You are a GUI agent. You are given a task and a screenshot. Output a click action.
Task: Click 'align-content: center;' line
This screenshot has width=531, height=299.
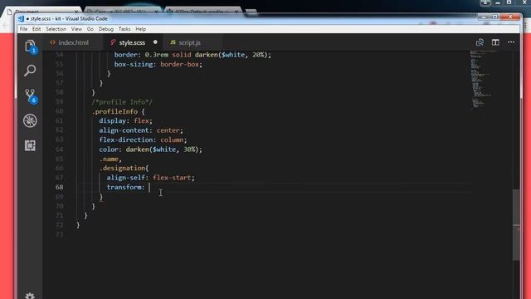click(x=141, y=130)
